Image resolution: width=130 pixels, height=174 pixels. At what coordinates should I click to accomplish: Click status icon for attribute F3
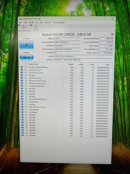point(23,115)
